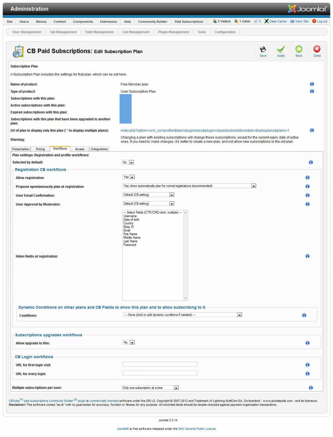Expand the Conditions dropdown

[183, 315]
